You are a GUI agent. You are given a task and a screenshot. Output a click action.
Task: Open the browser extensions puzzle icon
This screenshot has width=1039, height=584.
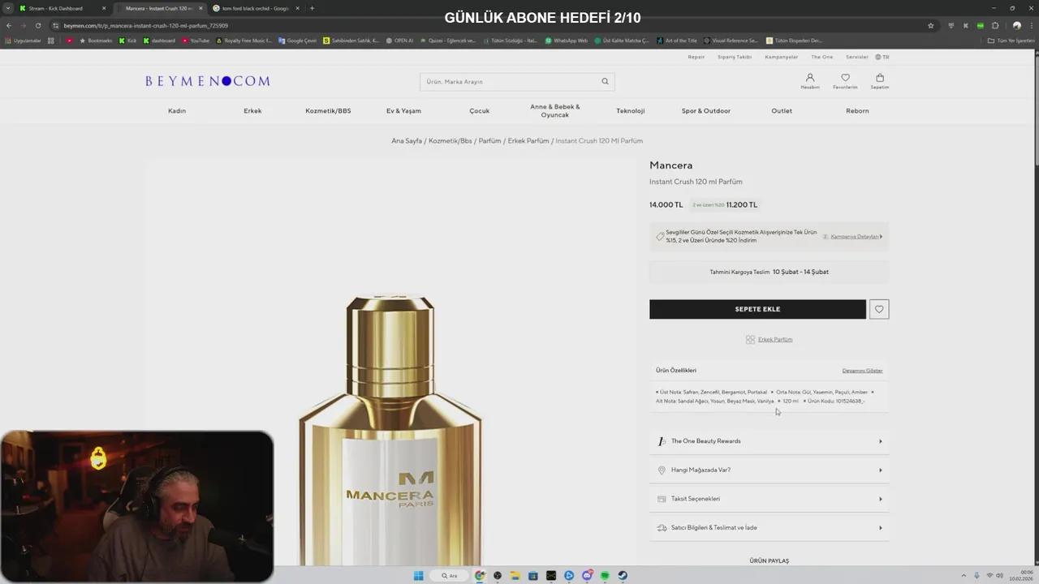[x=995, y=25]
